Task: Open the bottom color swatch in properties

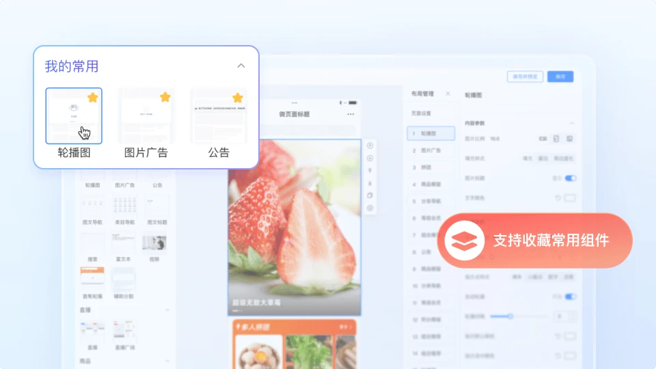Action: coord(570,355)
